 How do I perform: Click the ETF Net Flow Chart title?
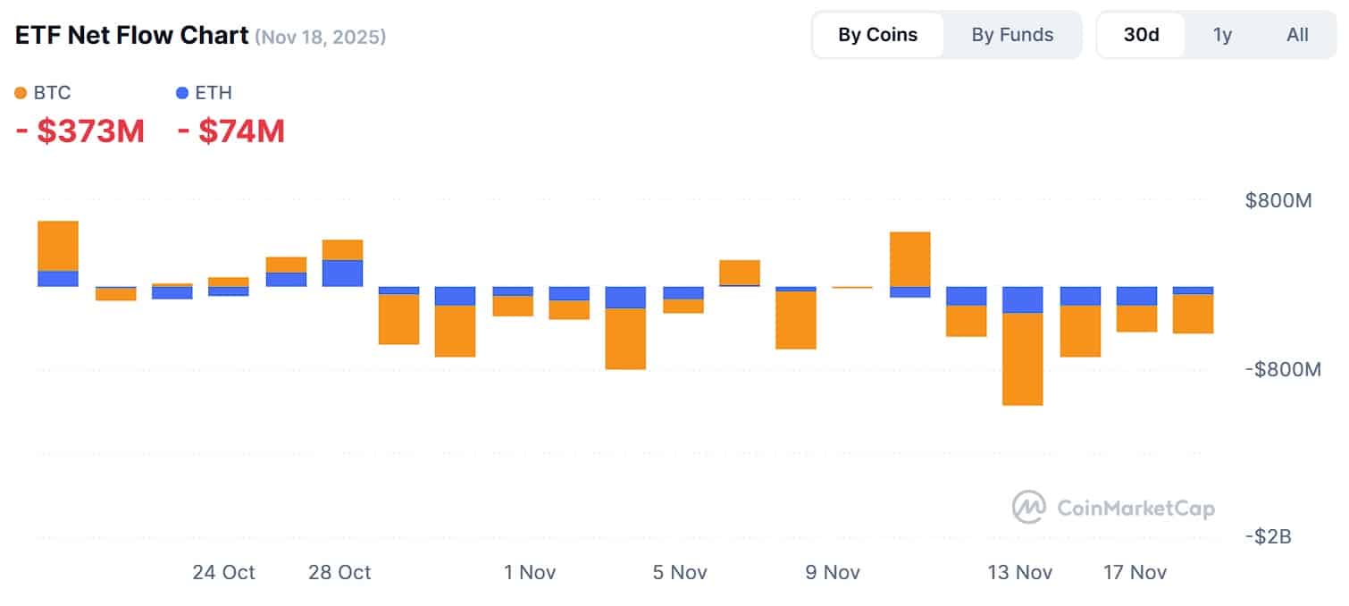131,36
